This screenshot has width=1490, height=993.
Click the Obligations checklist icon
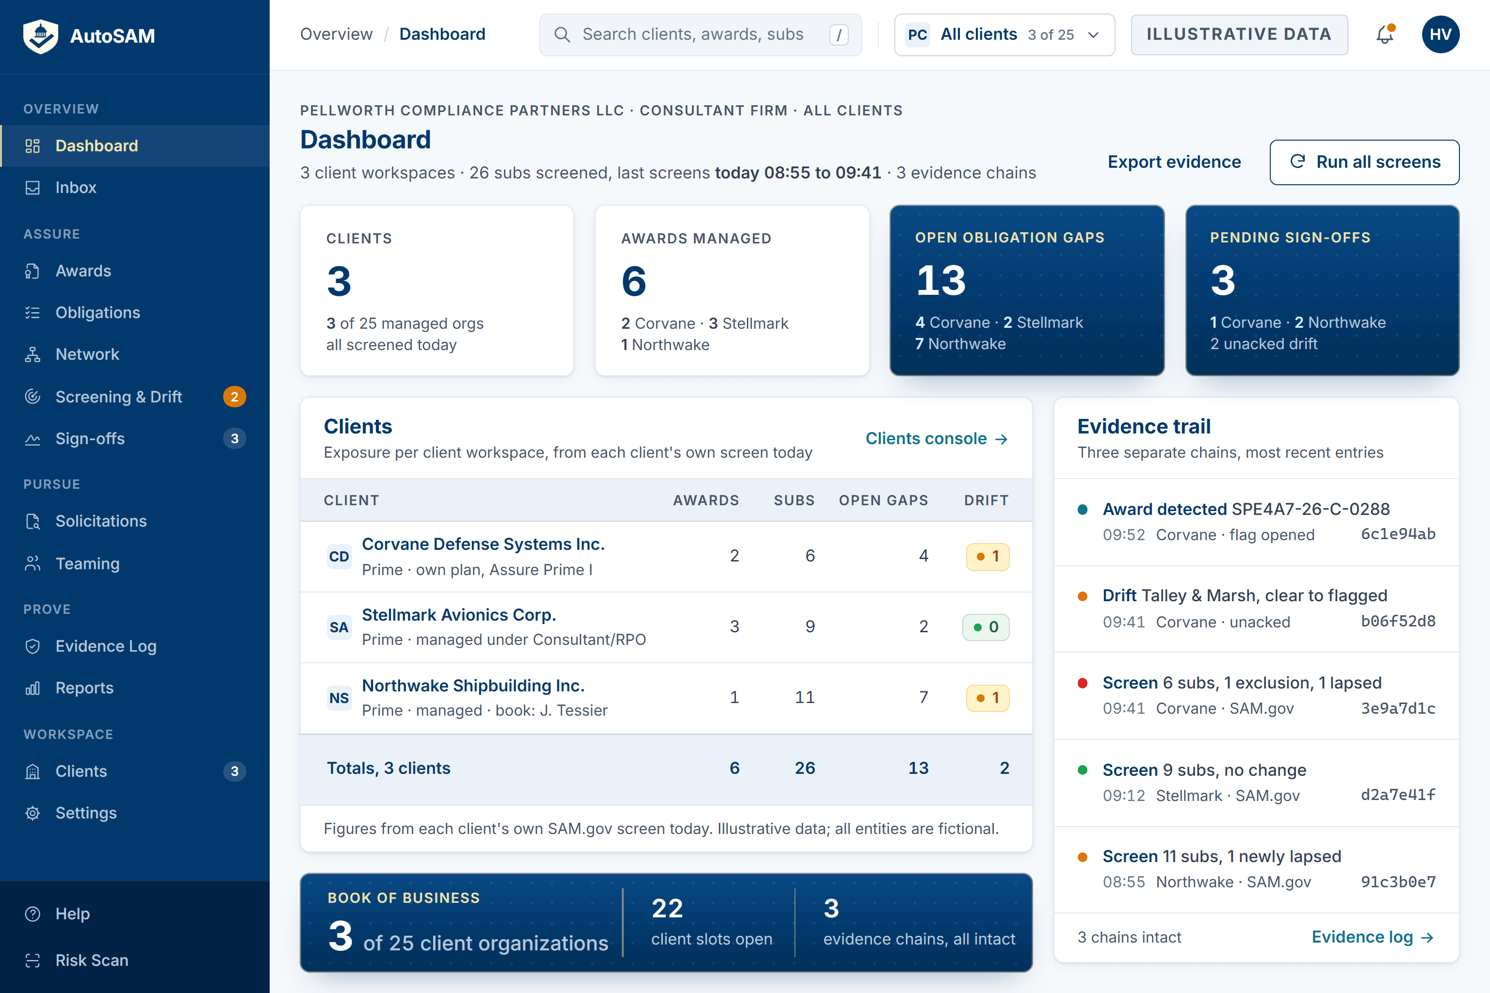32,312
